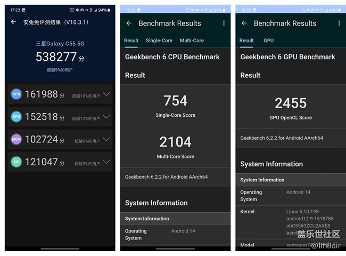Tap the 754 Single-Core Score
346x256 pixels.
point(175,101)
